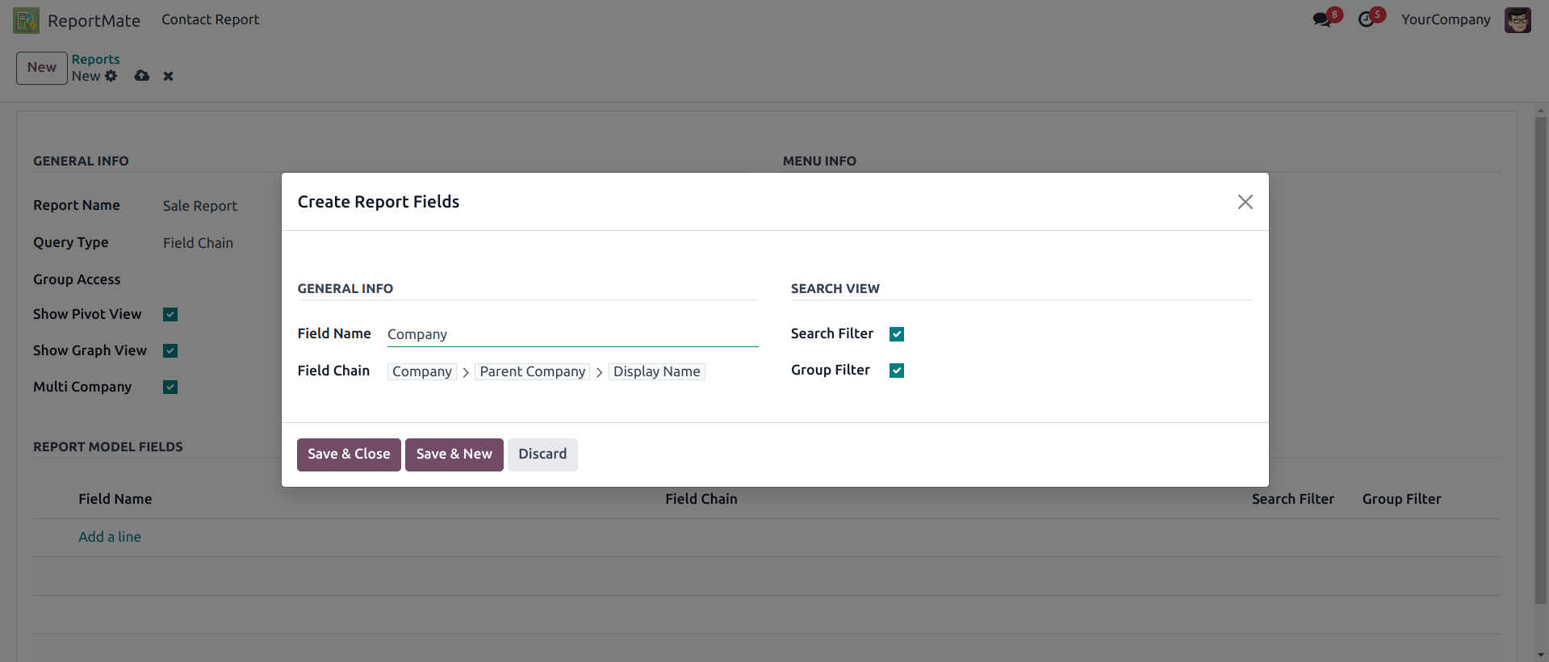Open the Contact Report menu
The image size is (1549, 662).
coord(210,19)
